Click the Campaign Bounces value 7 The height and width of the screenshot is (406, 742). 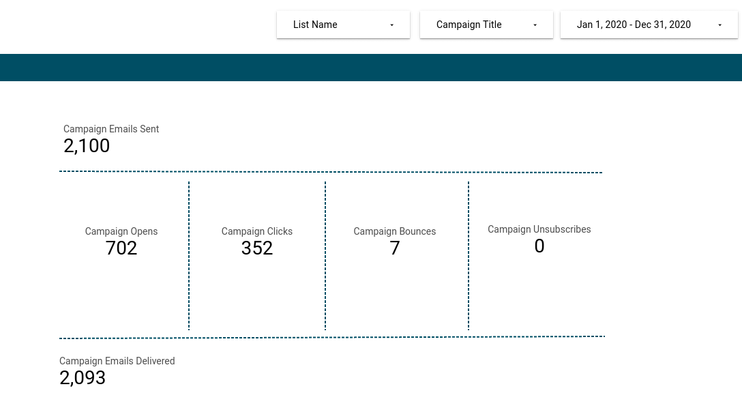(395, 248)
